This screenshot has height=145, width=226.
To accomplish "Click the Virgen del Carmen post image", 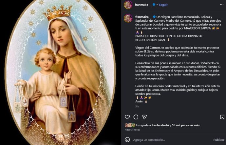I will point(61,72).
